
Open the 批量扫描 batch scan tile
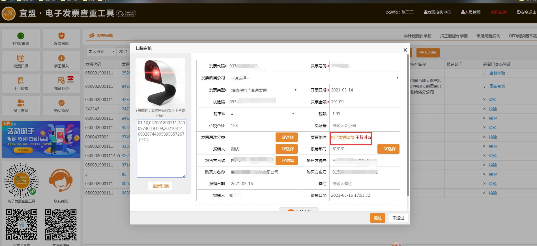21,61
